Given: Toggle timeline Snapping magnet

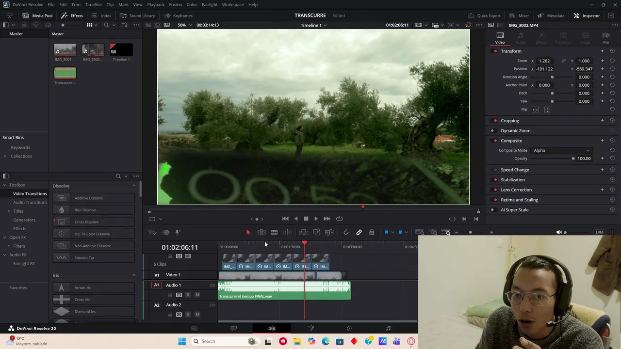Looking at the screenshot, I should [x=346, y=233].
